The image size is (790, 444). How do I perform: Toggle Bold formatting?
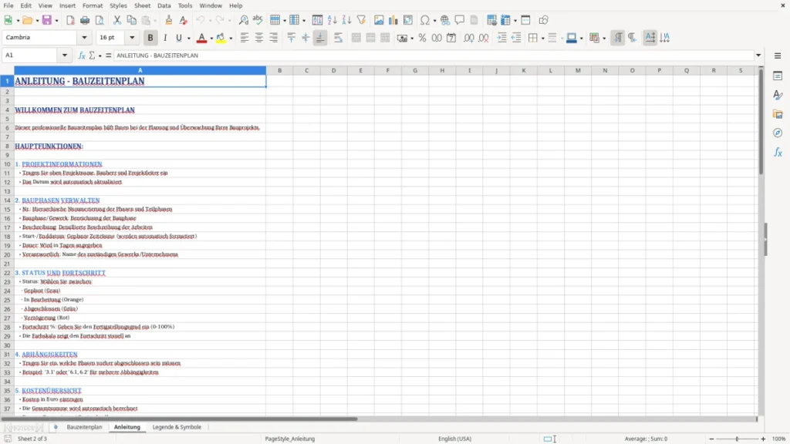(150, 38)
